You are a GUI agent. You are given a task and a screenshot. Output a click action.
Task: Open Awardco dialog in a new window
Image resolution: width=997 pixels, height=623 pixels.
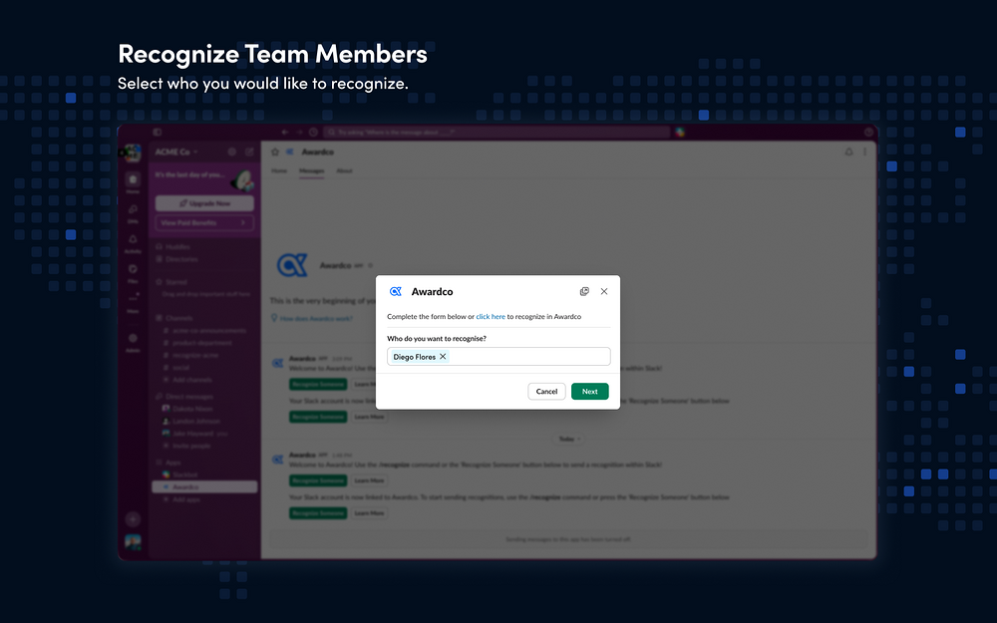pos(584,291)
